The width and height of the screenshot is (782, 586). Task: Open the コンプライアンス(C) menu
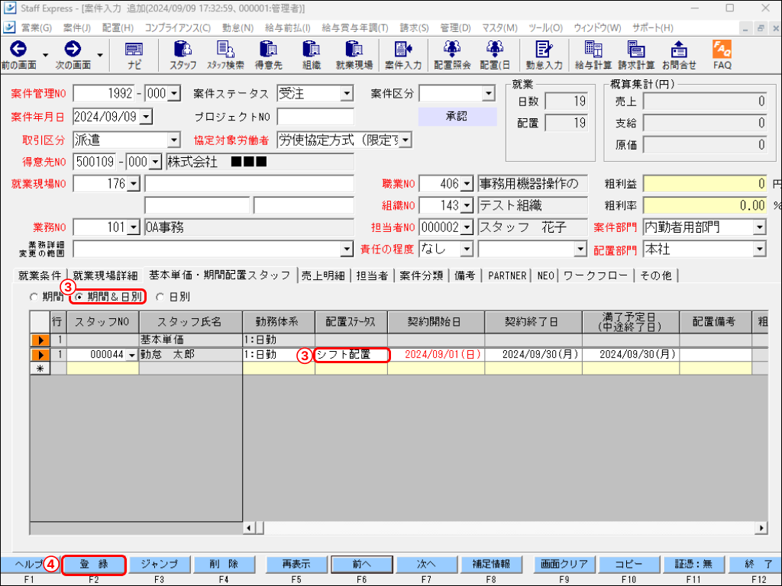177,28
